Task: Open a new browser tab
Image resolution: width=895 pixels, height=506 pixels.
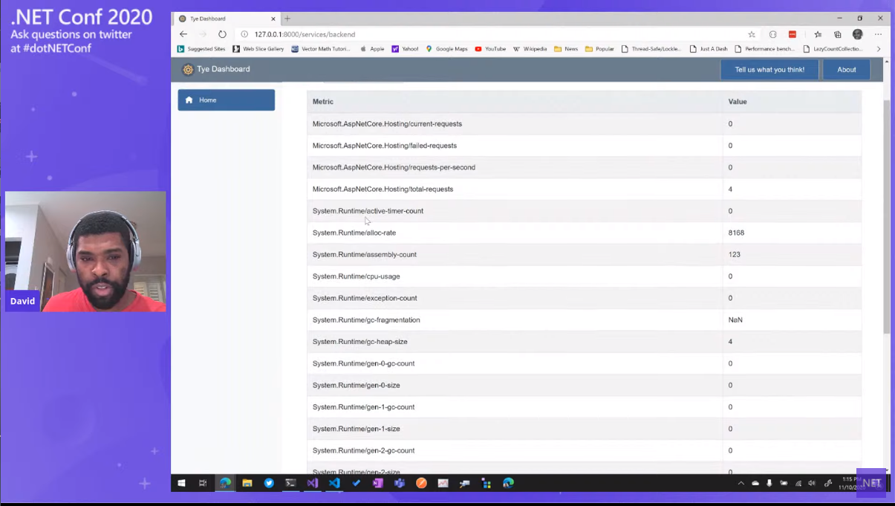Action: click(x=287, y=19)
